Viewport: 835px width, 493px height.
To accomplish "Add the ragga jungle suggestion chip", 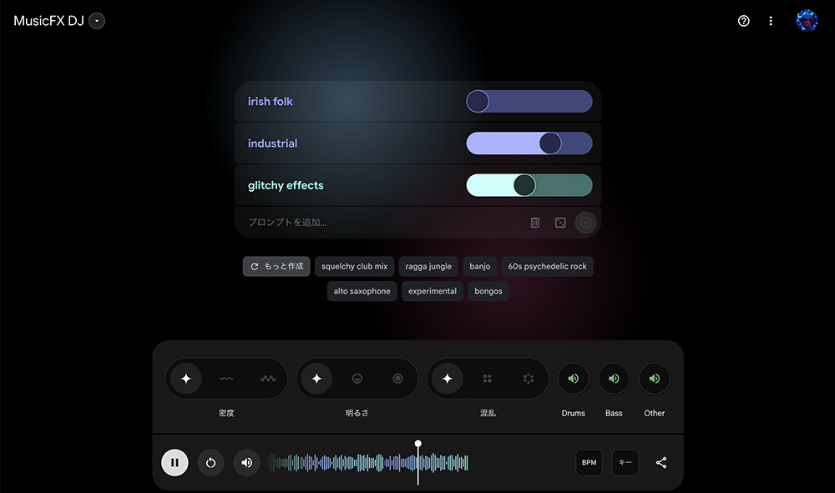I will click(428, 266).
